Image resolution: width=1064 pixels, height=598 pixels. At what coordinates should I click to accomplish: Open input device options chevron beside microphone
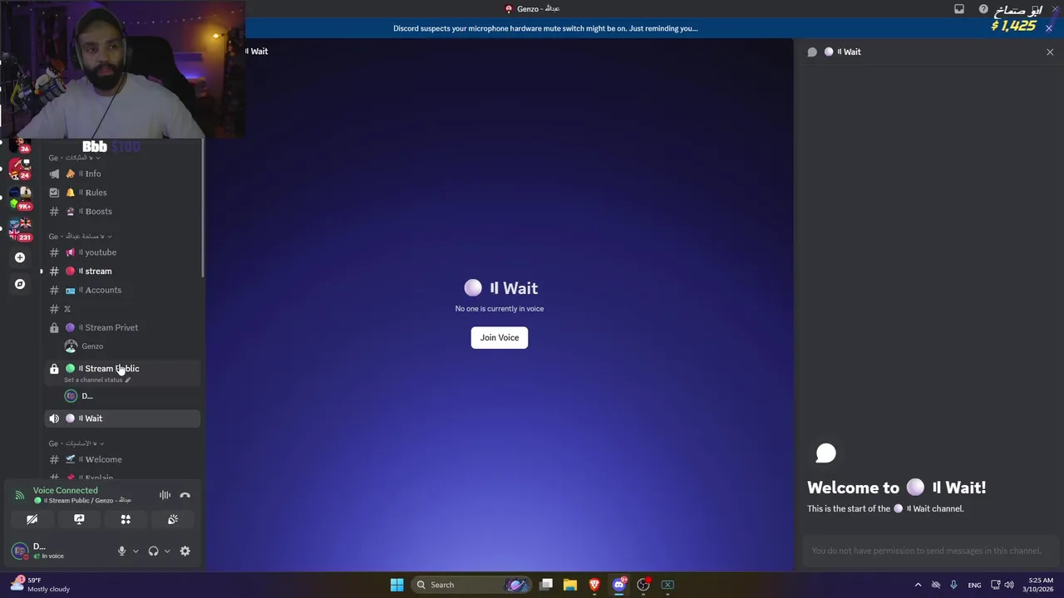click(x=135, y=551)
